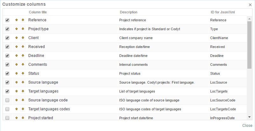This screenshot has height=131, width=255.
Task: Move Source language column up
Action: [x=17, y=82]
